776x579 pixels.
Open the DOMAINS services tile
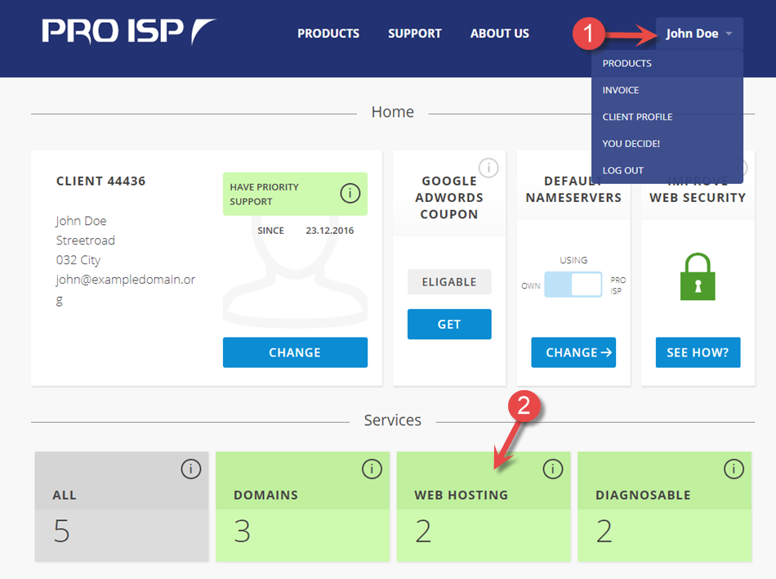303,506
